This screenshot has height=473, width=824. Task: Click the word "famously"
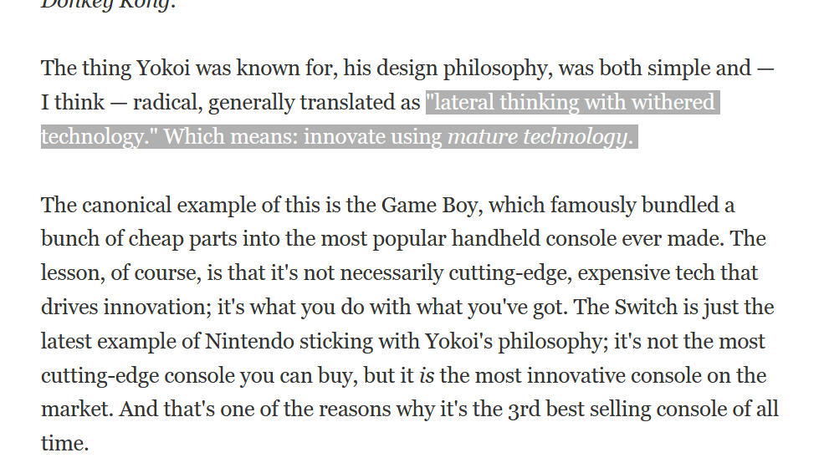click(617, 205)
